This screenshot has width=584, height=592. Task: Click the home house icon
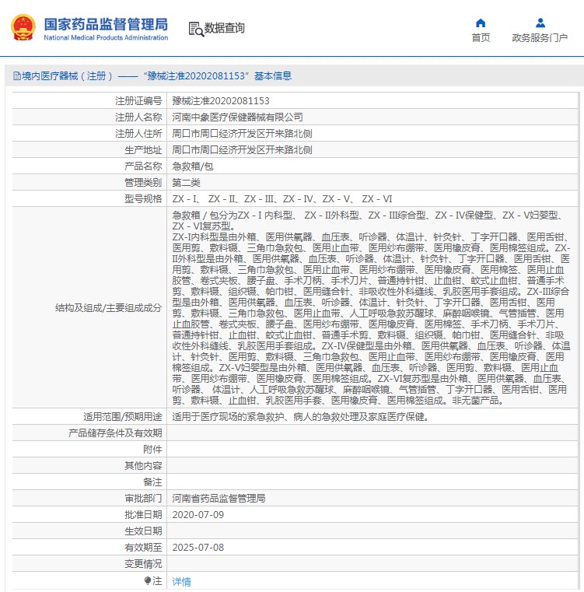480,23
